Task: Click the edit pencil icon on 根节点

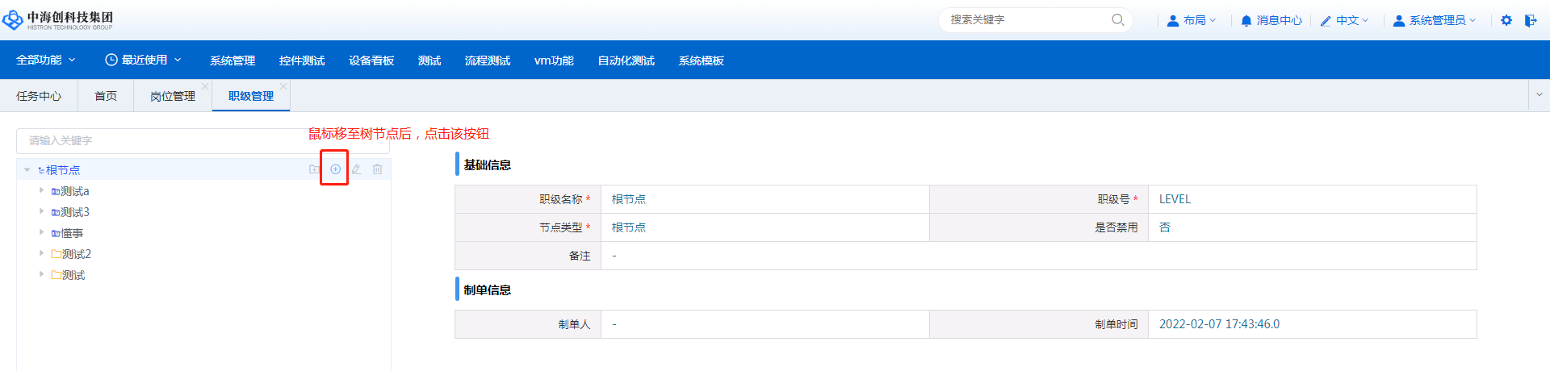Action: [356, 169]
